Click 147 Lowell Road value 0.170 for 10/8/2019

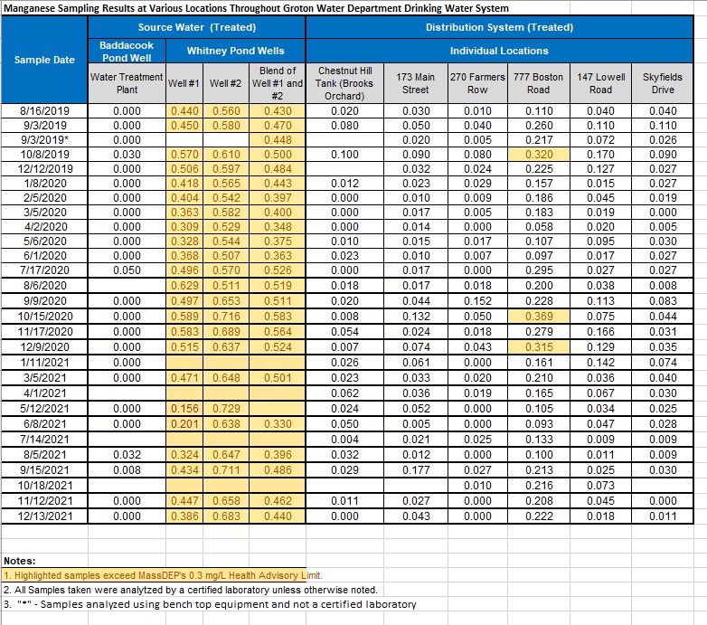pyautogui.click(x=600, y=155)
